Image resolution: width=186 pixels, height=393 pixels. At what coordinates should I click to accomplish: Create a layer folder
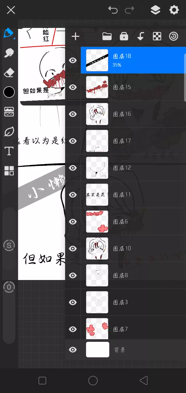pos(107,36)
